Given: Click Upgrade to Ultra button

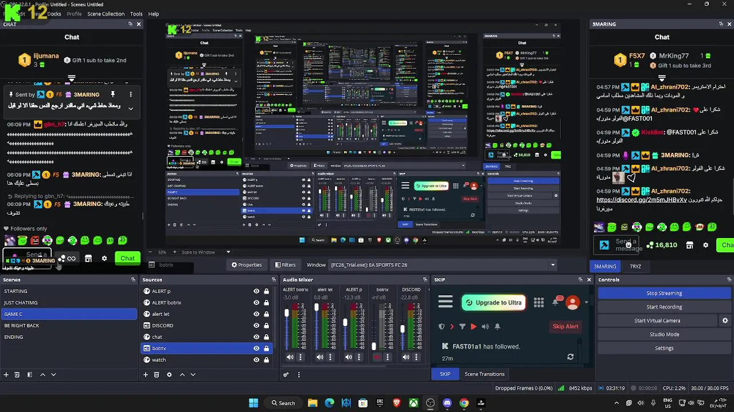Looking at the screenshot, I should pos(494,303).
